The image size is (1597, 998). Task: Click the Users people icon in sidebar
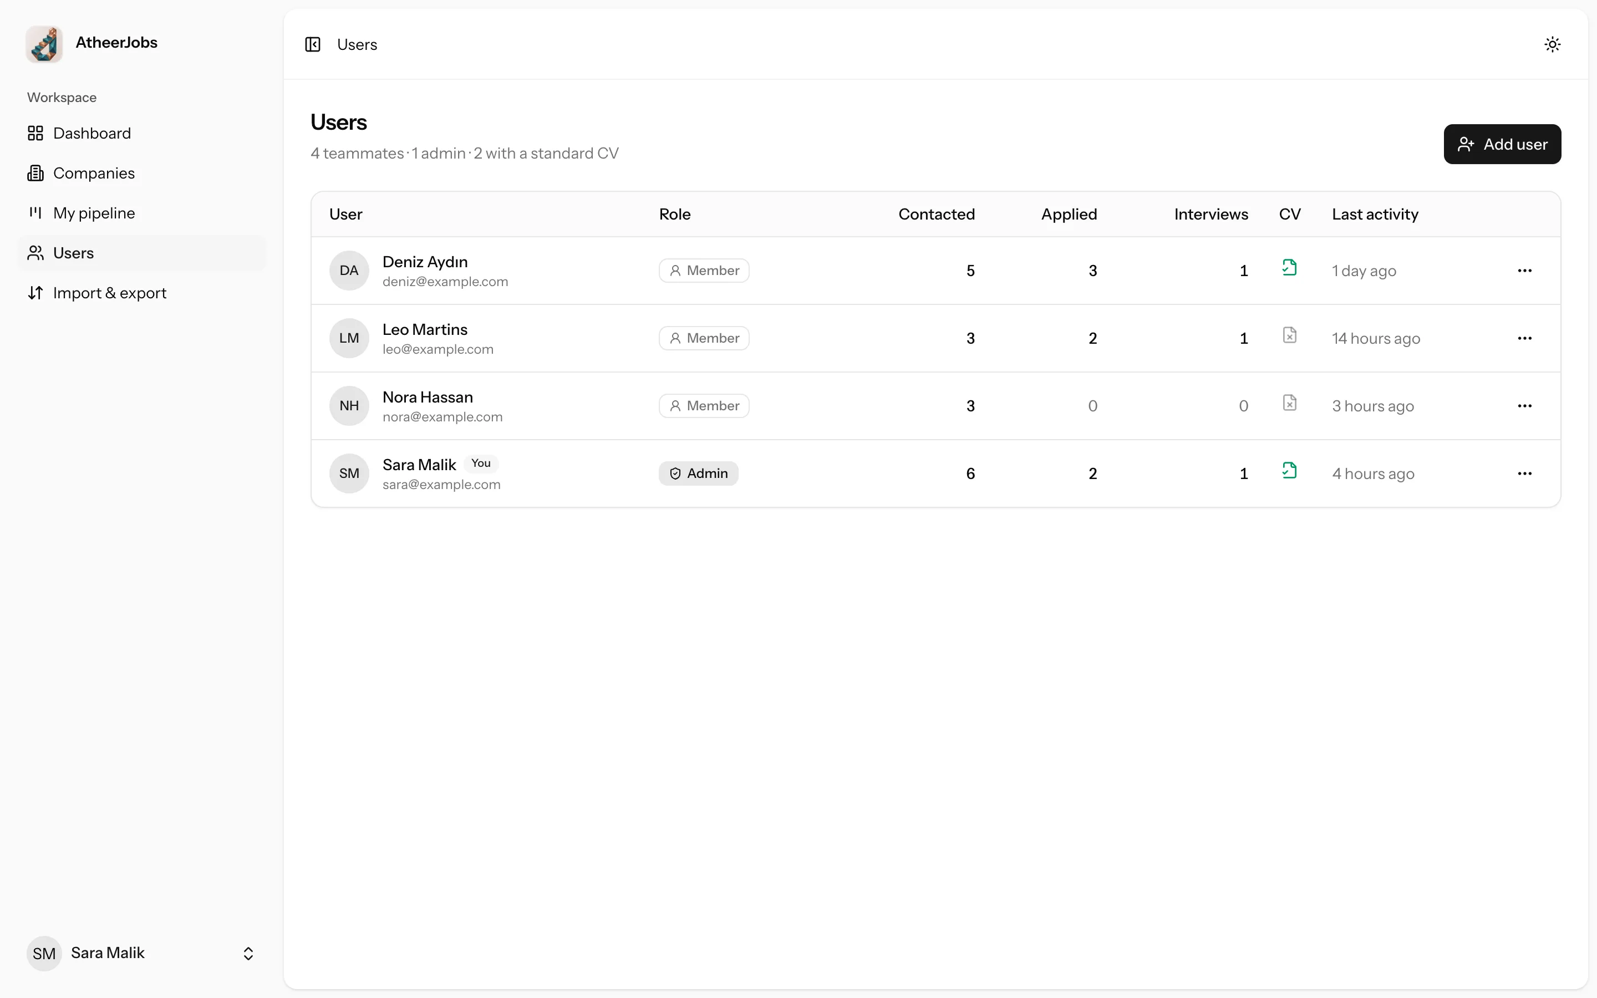(35, 253)
